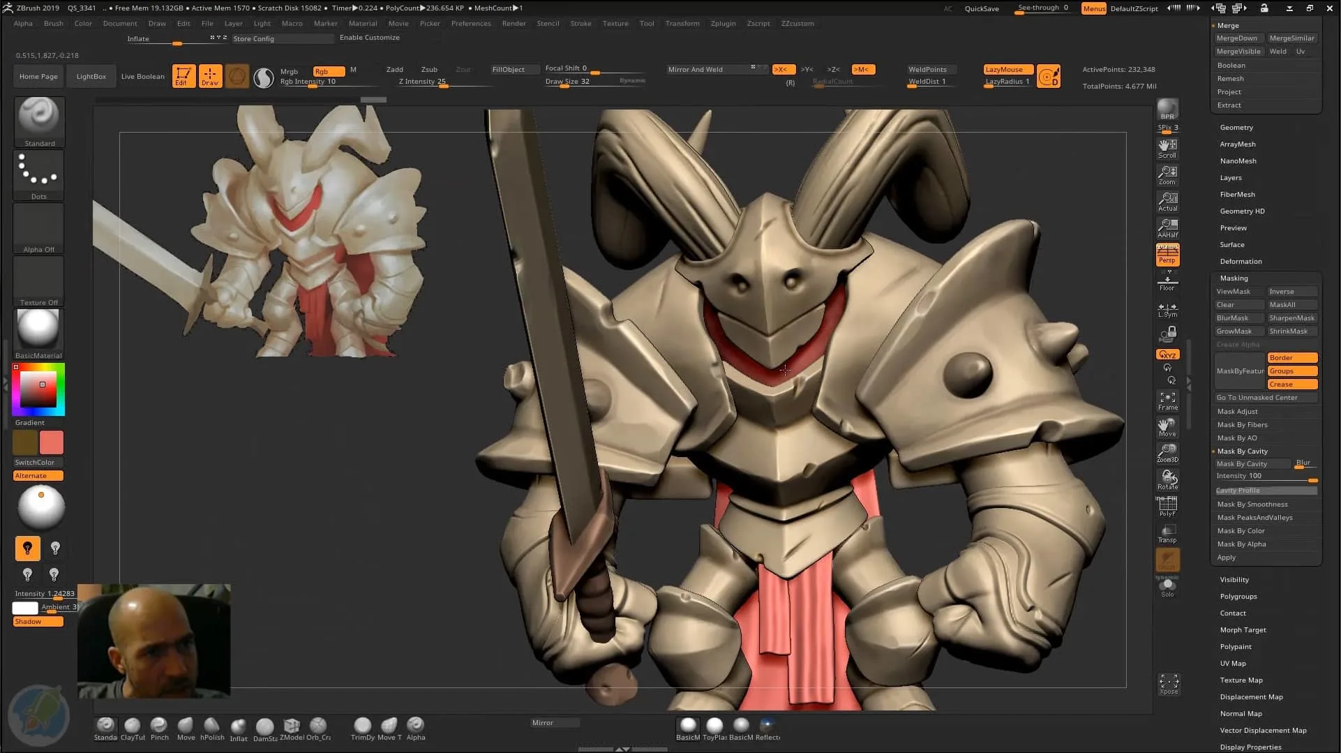Viewport: 1341px width, 753px height.
Task: Select the Scroll navigation icon
Action: tap(1167, 147)
